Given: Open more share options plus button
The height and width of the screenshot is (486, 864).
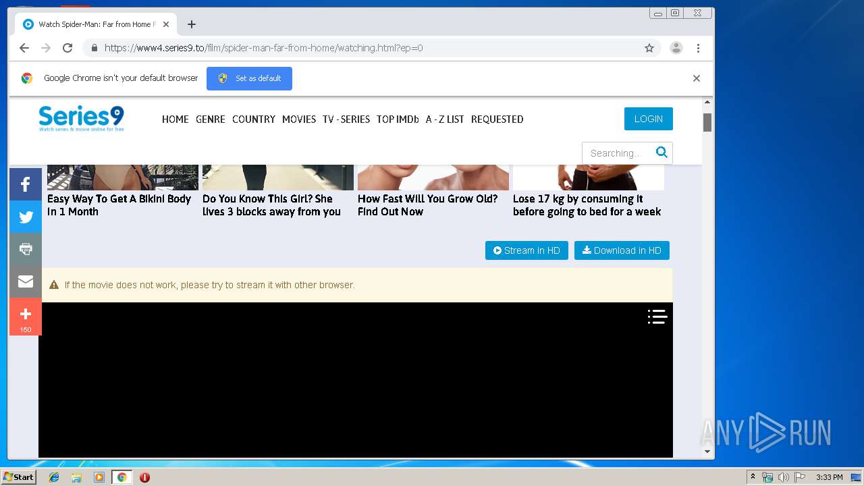Looking at the screenshot, I should pyautogui.click(x=26, y=317).
